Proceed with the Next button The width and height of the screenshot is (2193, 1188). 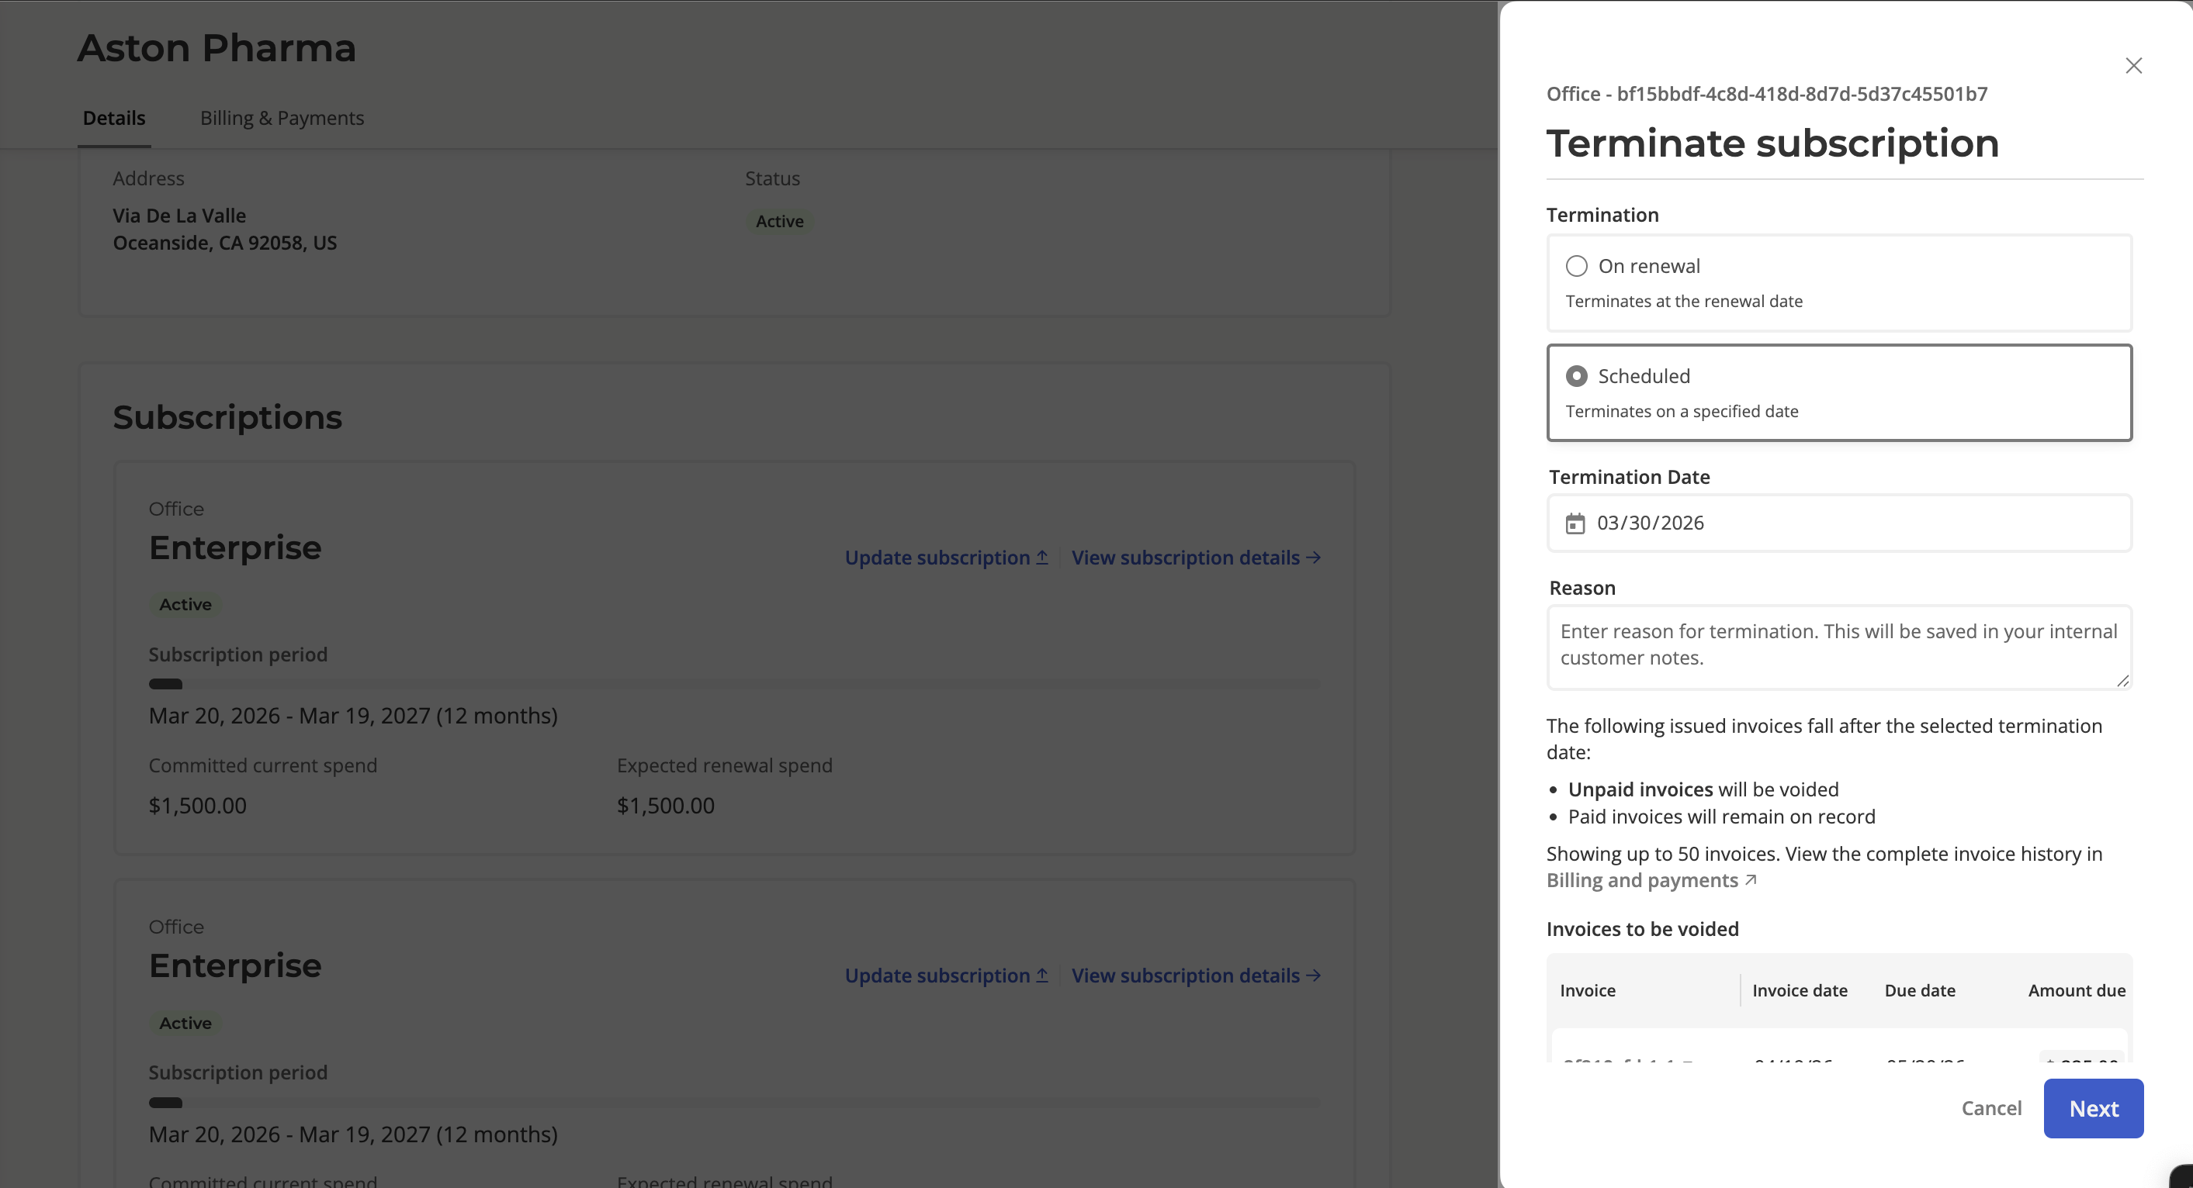(x=2094, y=1108)
